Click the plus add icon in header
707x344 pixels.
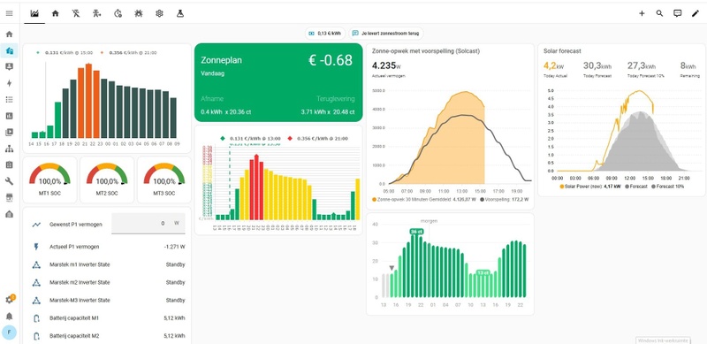(642, 13)
